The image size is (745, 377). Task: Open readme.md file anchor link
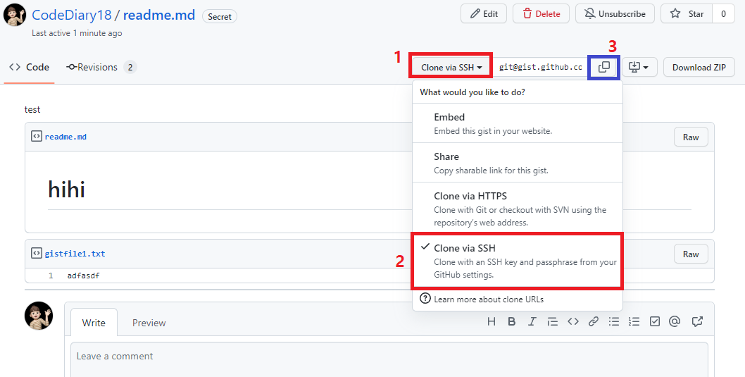[x=65, y=137]
